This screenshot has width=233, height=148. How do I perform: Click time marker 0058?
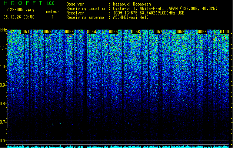180,32
